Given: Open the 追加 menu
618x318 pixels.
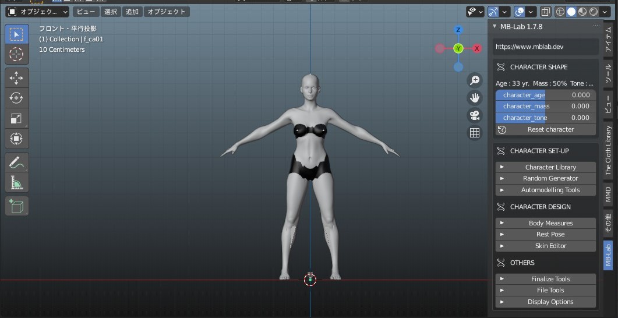Looking at the screenshot, I should pos(132,12).
